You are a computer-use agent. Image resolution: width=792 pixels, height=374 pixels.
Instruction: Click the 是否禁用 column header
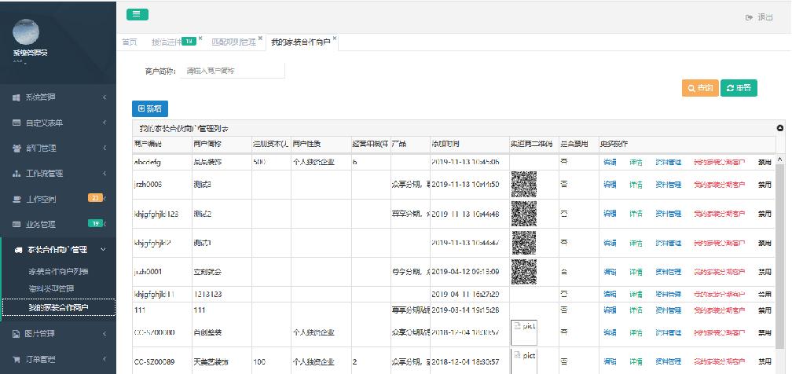click(579, 144)
